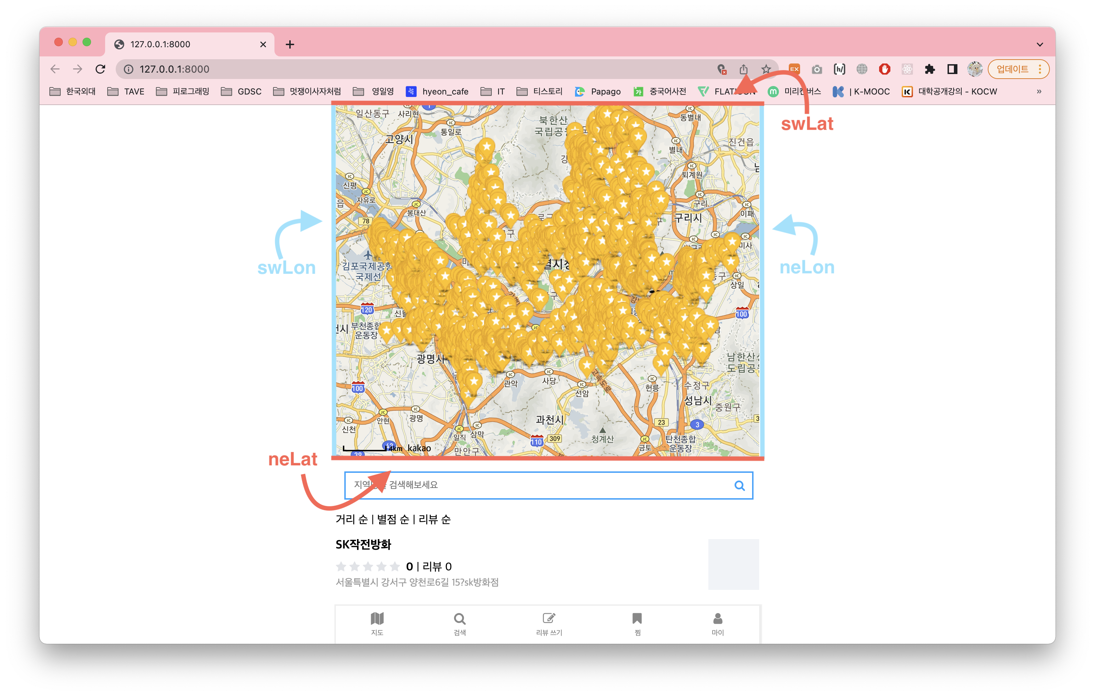Click the magnifier icon in search field
1095x696 pixels.
tap(739, 486)
